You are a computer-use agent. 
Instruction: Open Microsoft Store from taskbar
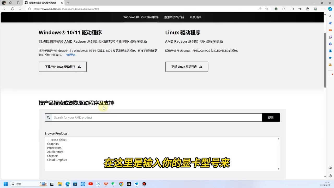point(75,184)
